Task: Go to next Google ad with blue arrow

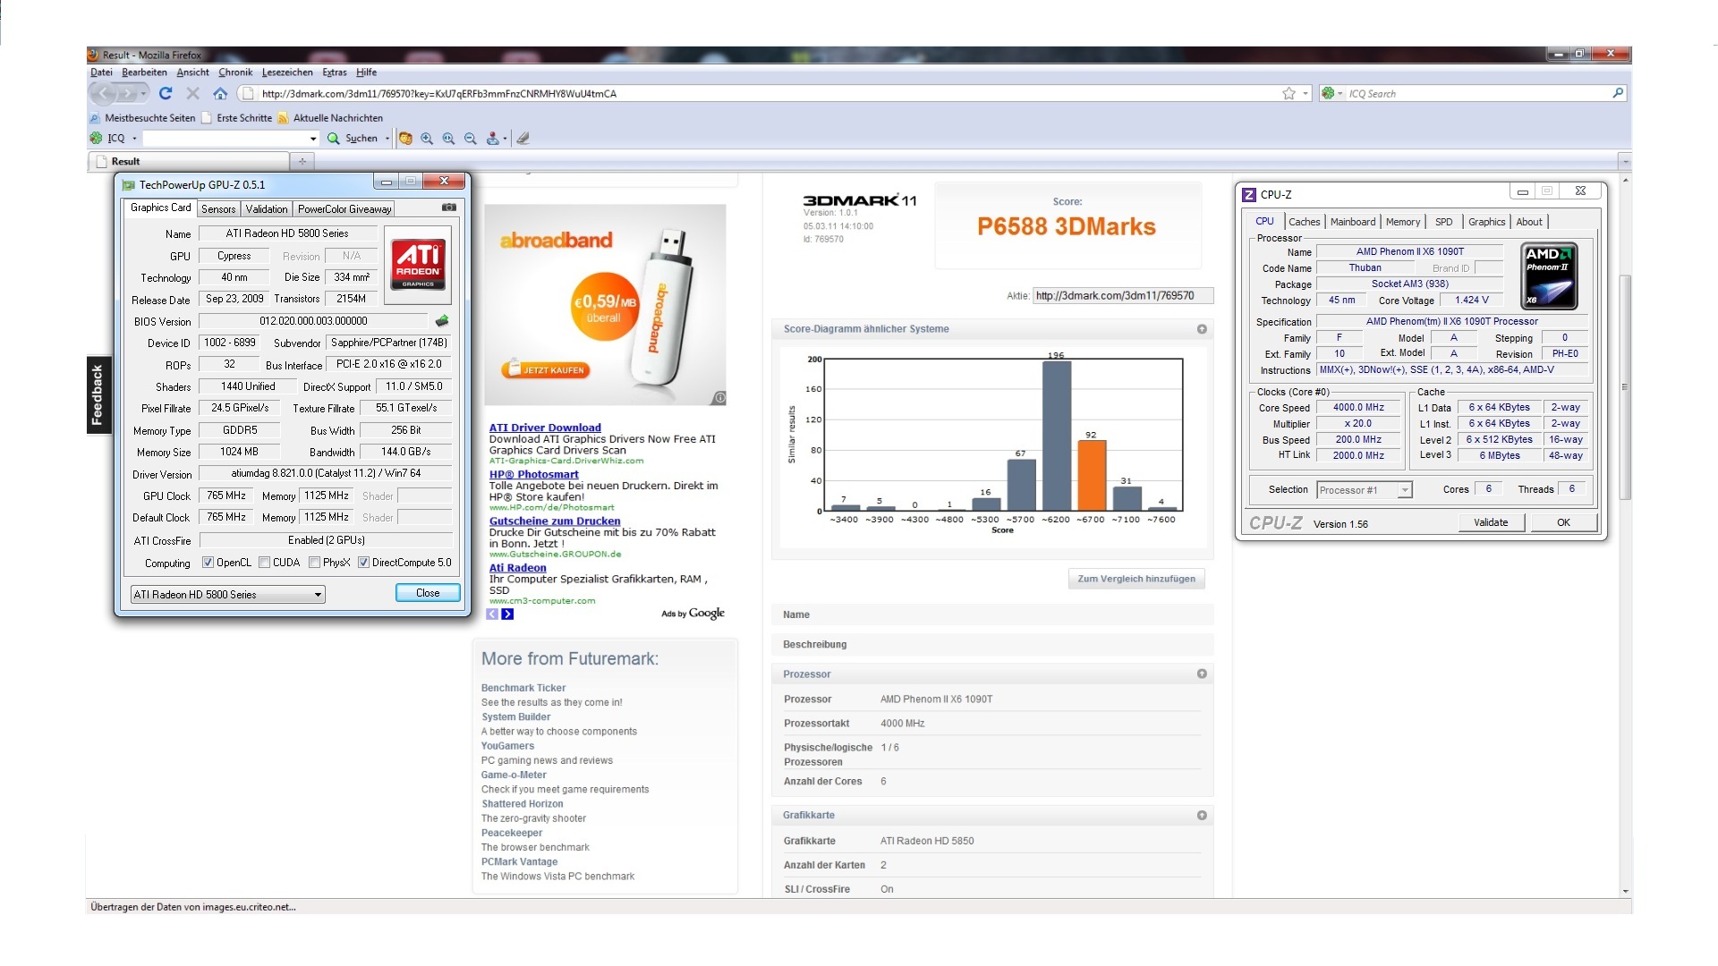Action: (507, 614)
